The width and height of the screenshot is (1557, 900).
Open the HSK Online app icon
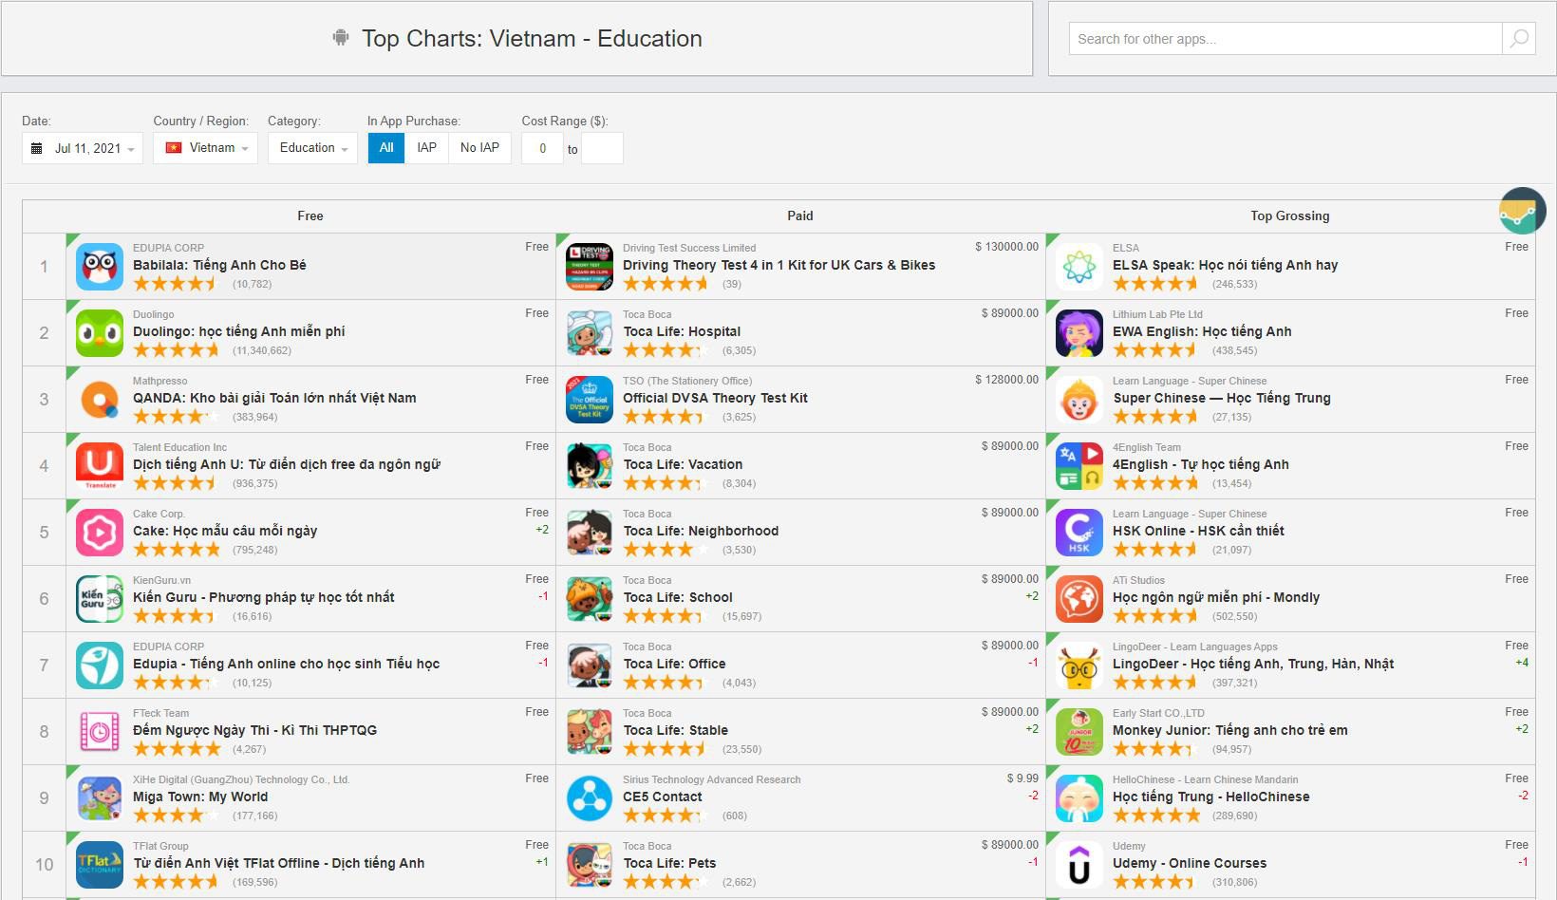[x=1079, y=533]
